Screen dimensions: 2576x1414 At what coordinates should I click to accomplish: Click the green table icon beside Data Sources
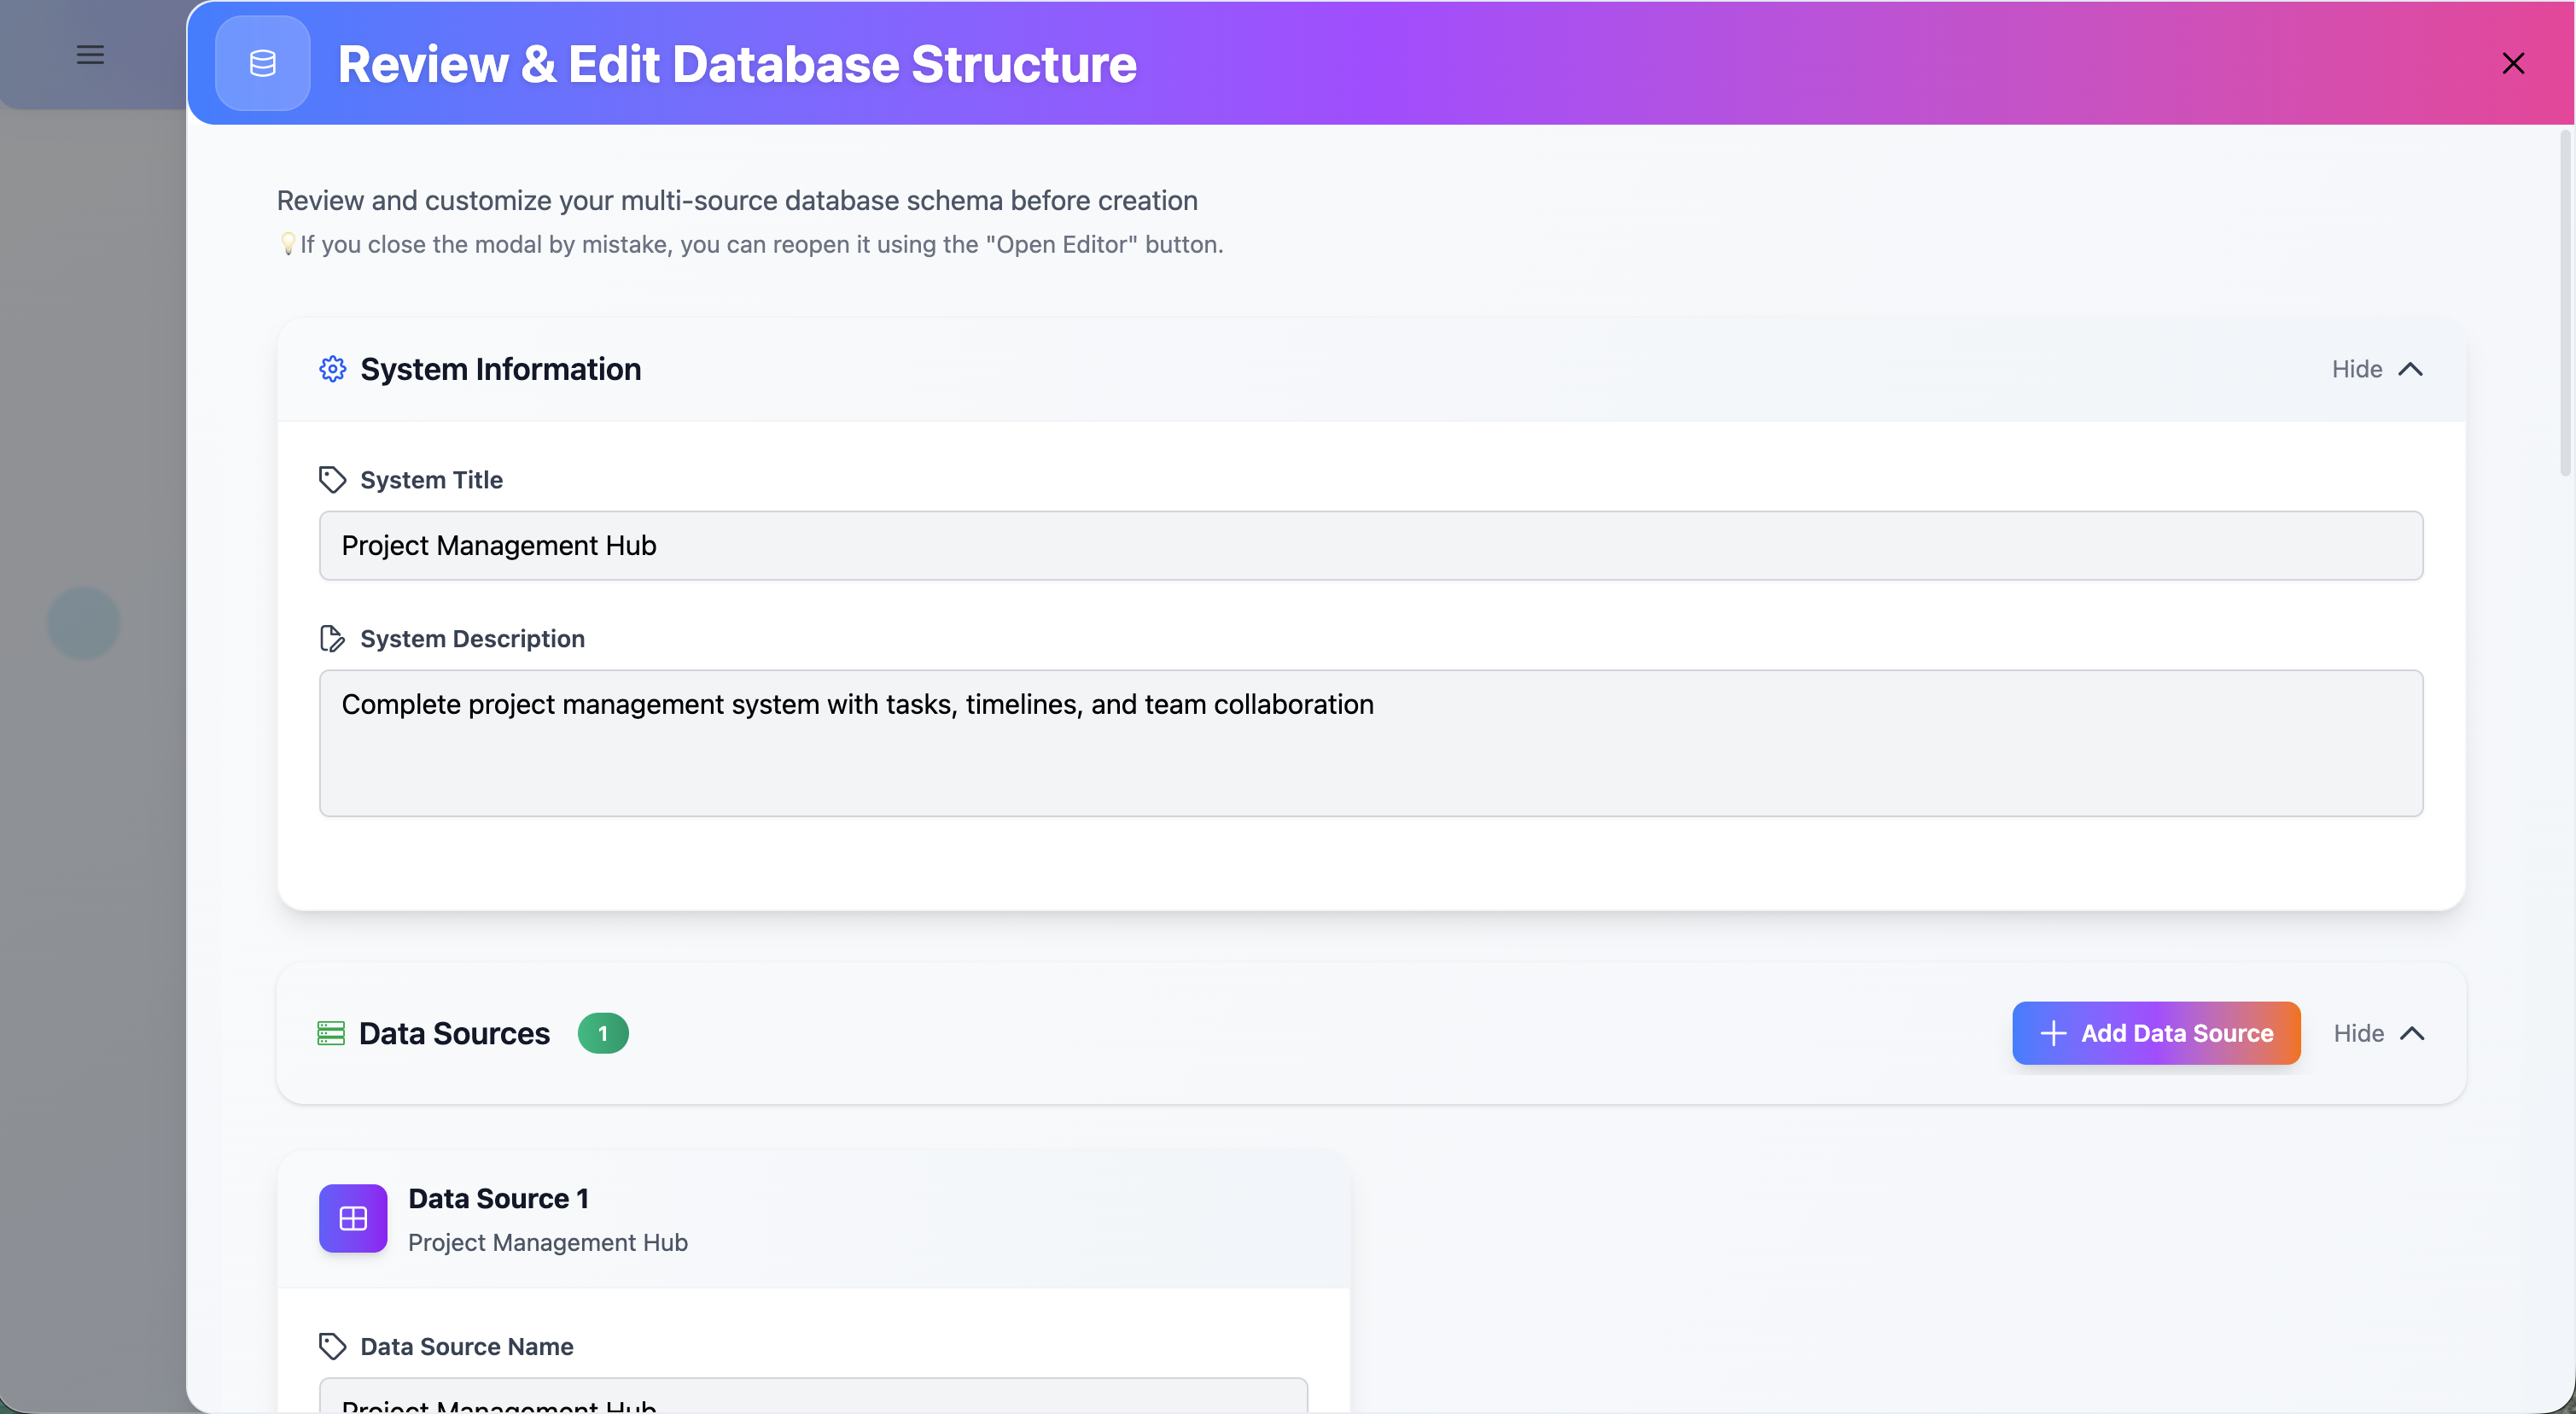point(331,1032)
